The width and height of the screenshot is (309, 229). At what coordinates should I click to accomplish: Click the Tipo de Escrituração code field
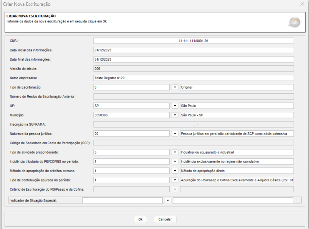click(x=131, y=87)
